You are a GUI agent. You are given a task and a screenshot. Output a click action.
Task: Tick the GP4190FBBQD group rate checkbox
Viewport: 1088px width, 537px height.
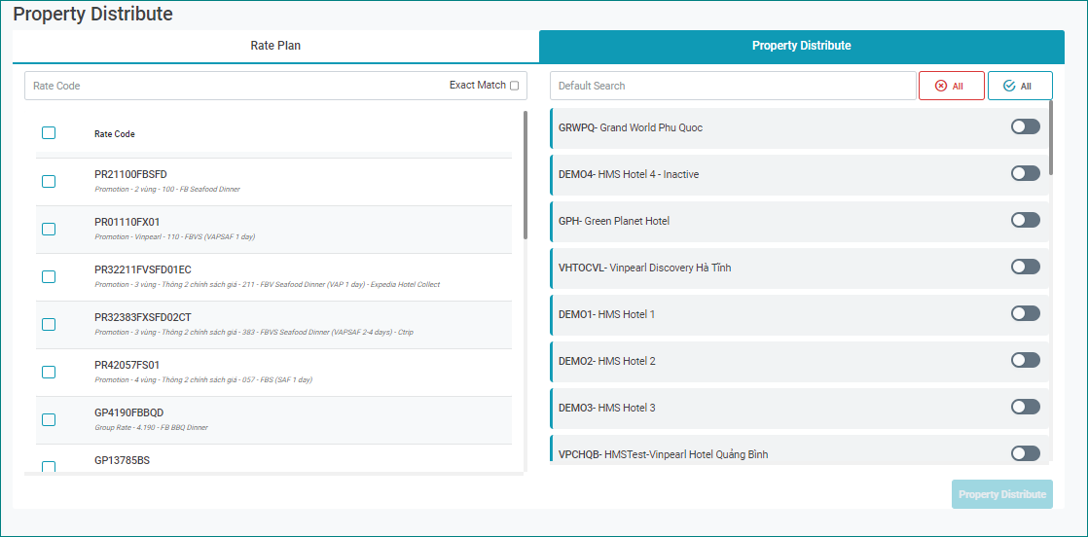tap(49, 419)
